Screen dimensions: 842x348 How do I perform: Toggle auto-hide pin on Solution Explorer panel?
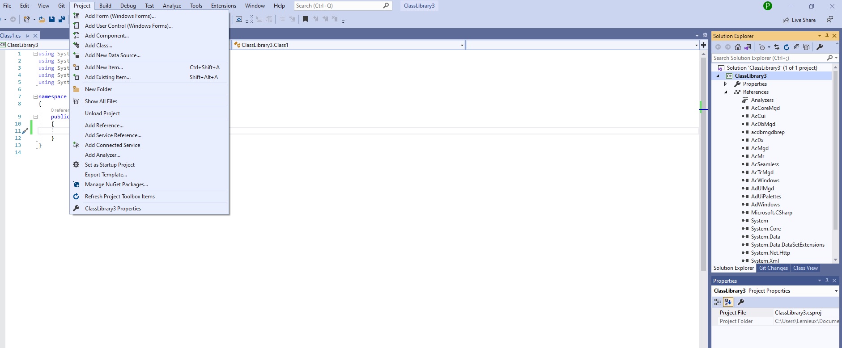(x=827, y=36)
